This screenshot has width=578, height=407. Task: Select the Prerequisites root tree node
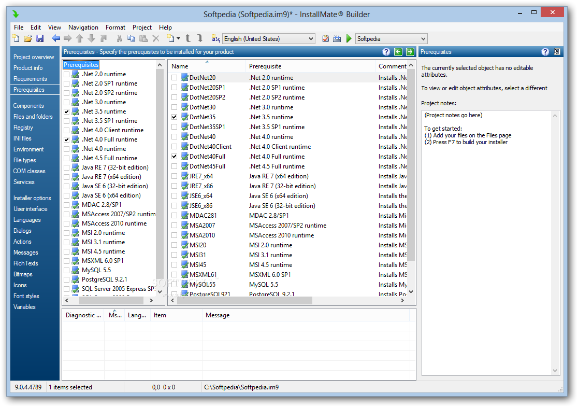click(x=81, y=65)
